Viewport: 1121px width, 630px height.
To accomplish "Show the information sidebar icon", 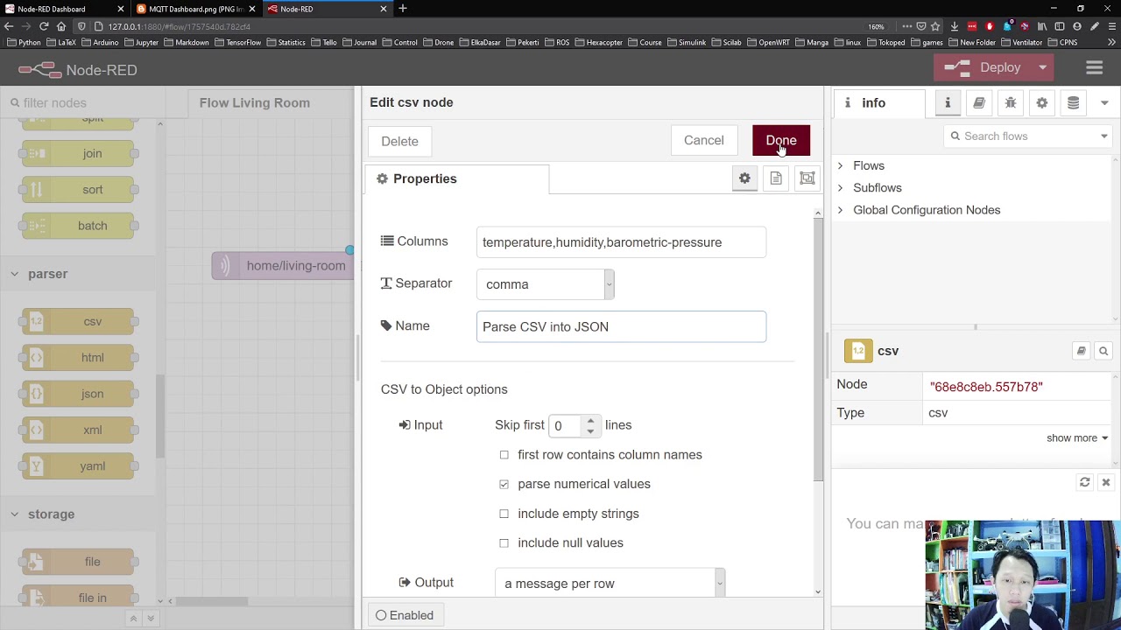I will tap(948, 103).
